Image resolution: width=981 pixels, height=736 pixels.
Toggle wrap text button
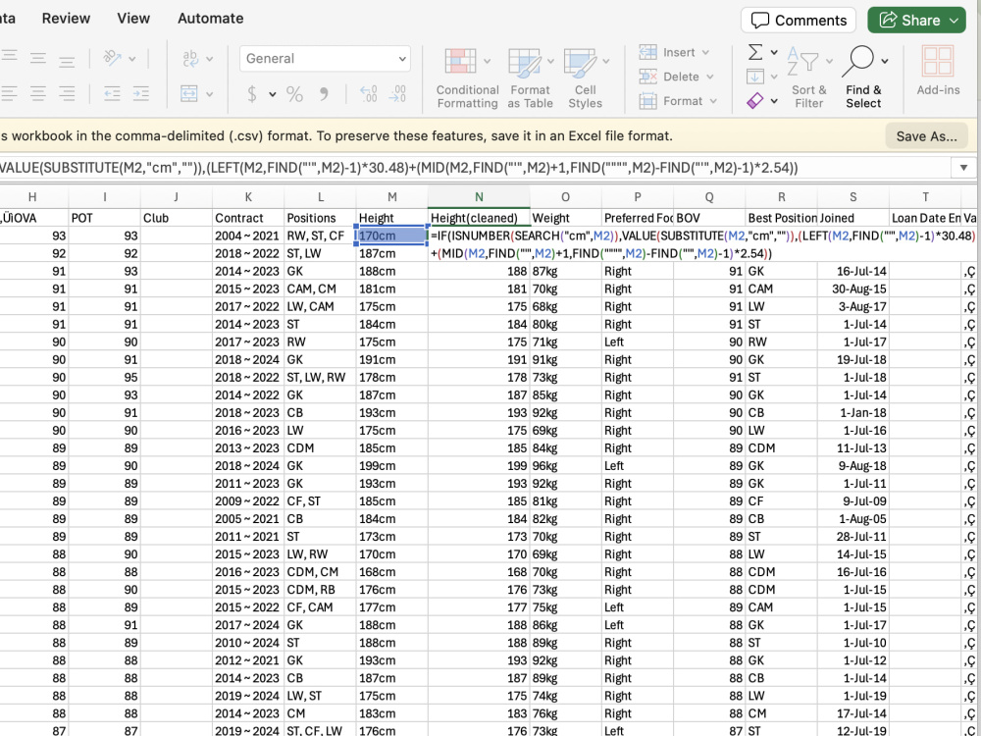190,59
